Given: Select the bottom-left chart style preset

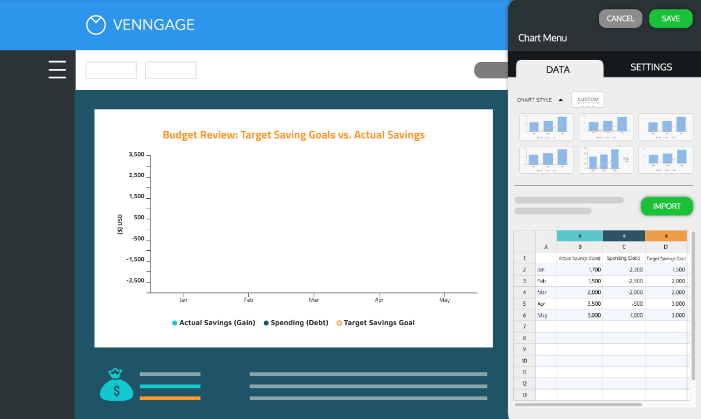Looking at the screenshot, I should [546, 159].
